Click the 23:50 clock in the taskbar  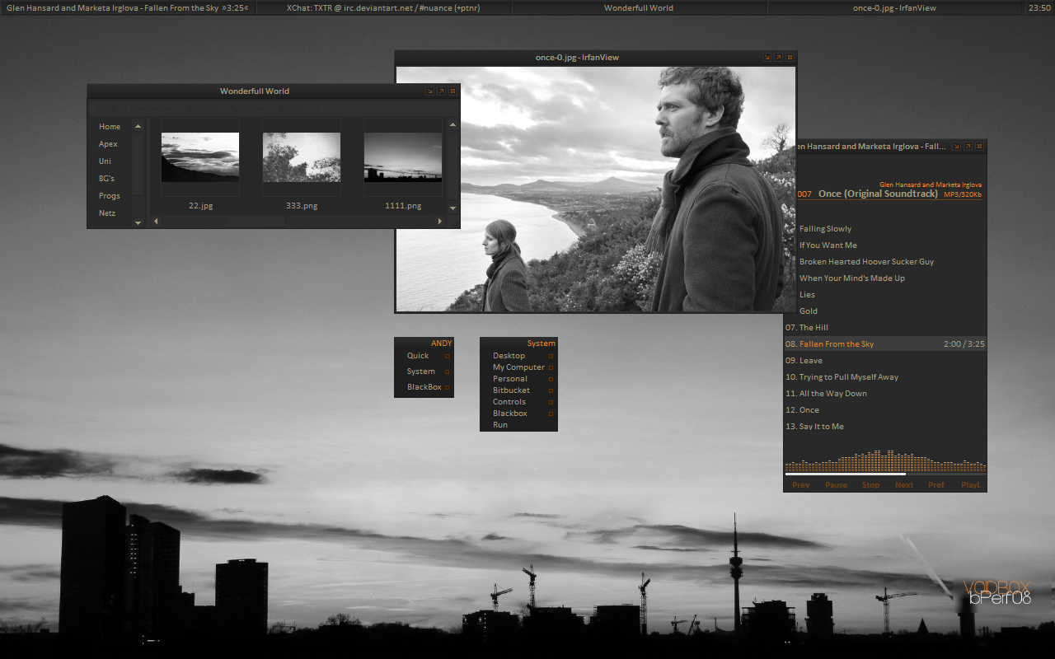(x=1039, y=8)
